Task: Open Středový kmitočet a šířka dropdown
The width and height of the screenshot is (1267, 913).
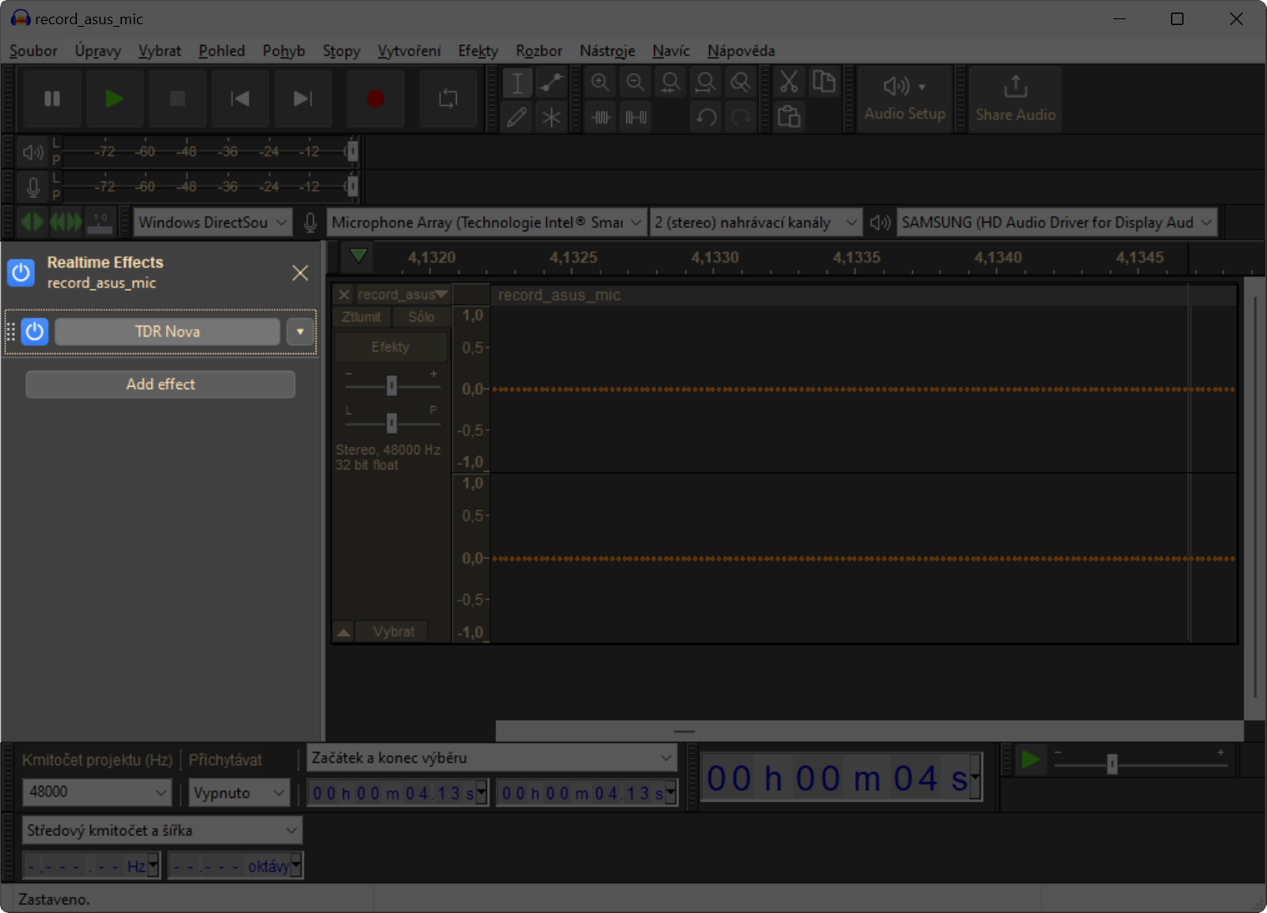Action: [162, 830]
